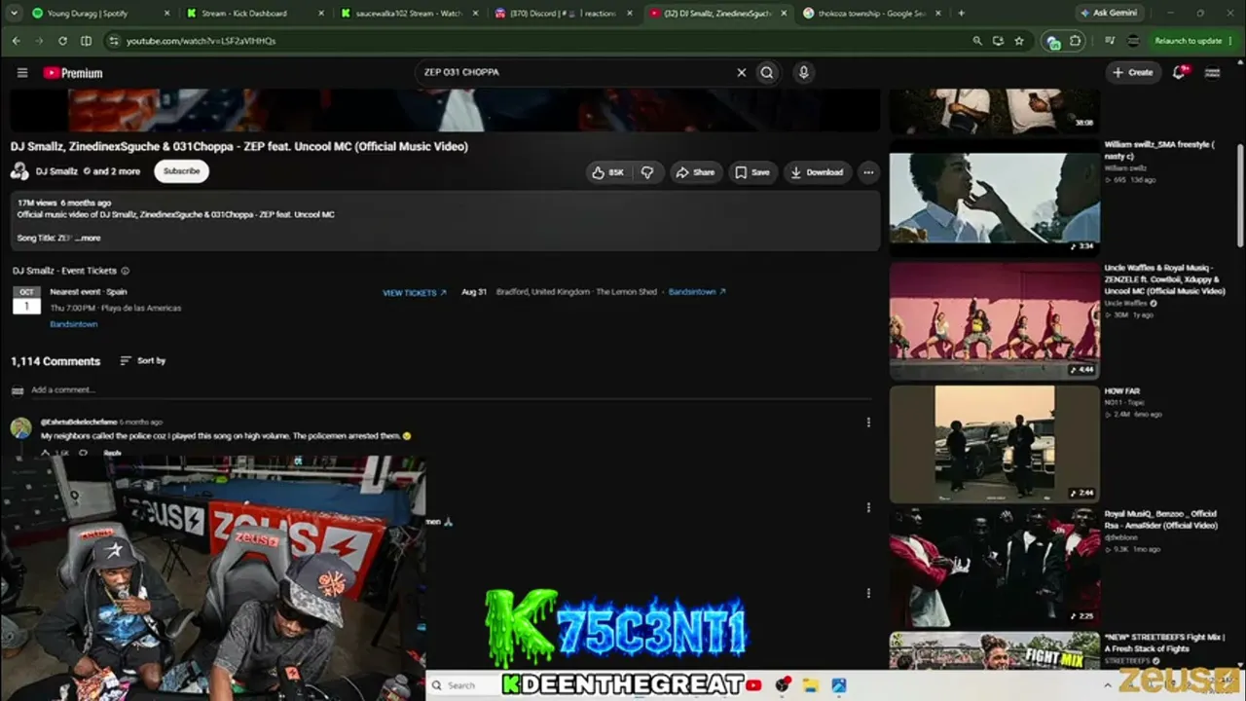The image size is (1246, 701).
Task: Save the video to a playlist
Action: pos(752,172)
